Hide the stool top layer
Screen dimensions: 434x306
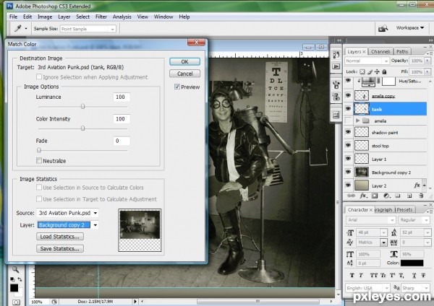tap(348, 145)
